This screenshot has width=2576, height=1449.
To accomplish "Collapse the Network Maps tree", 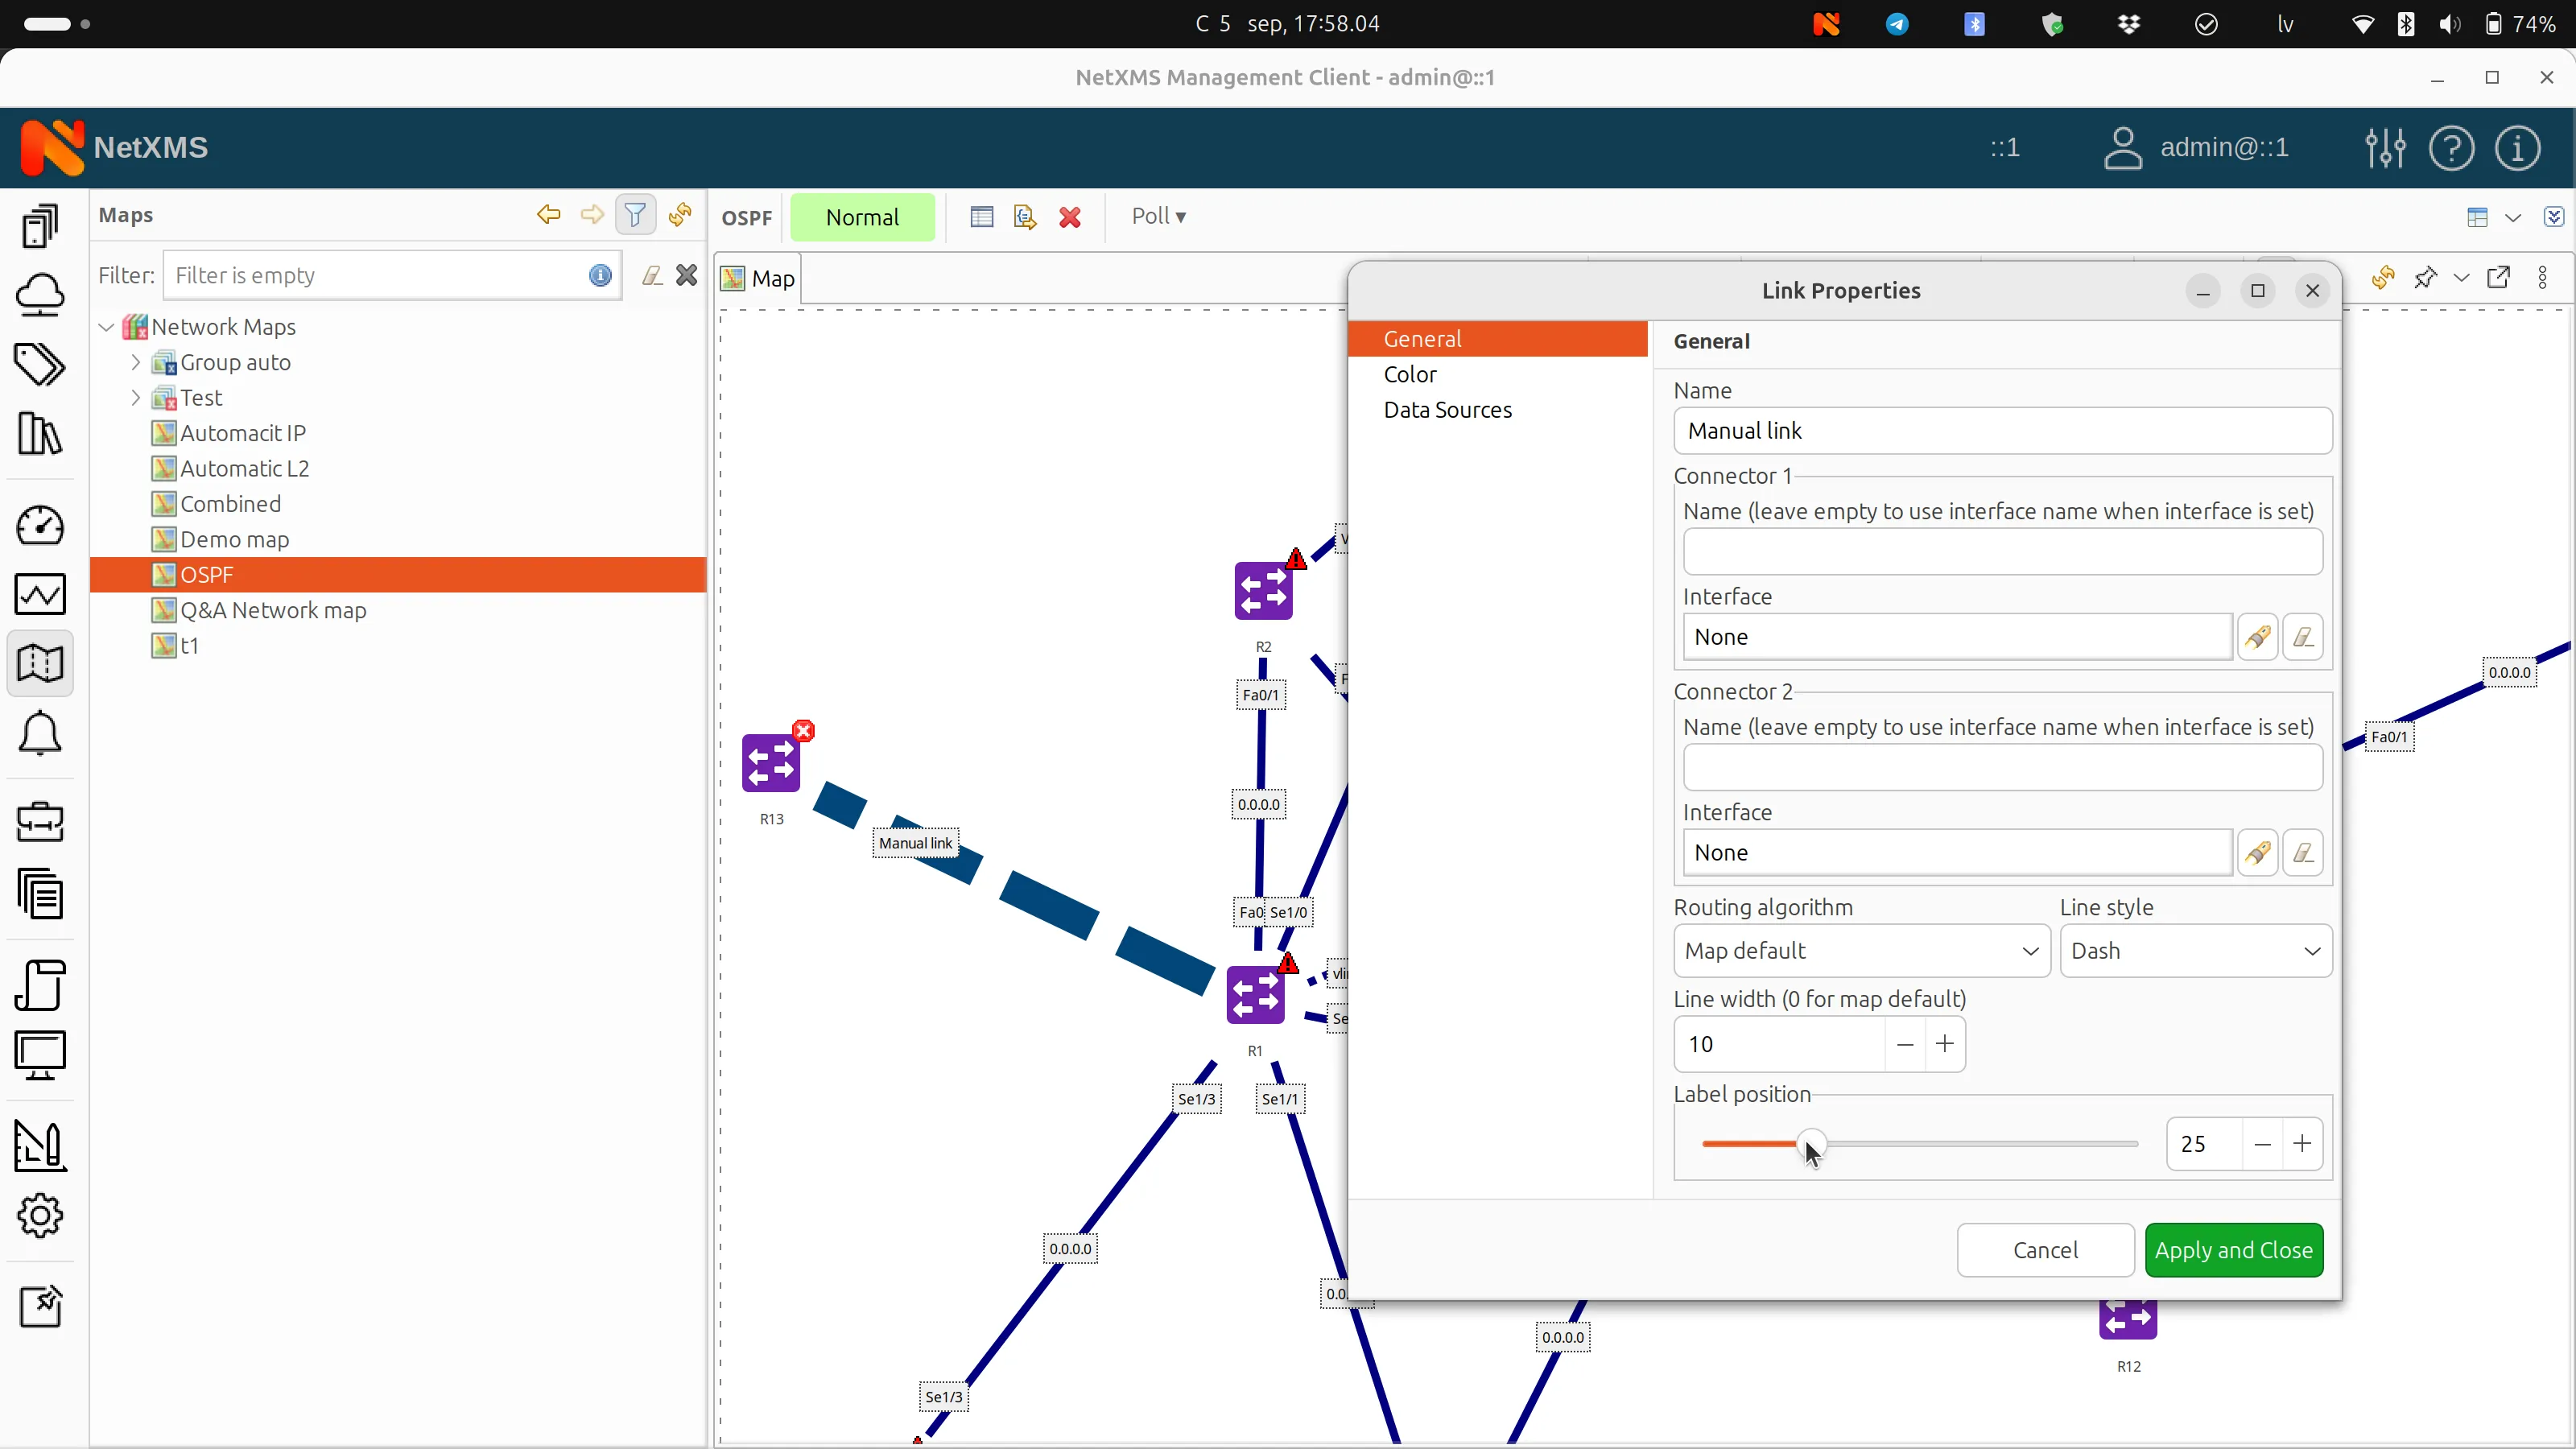I will (x=106, y=327).
